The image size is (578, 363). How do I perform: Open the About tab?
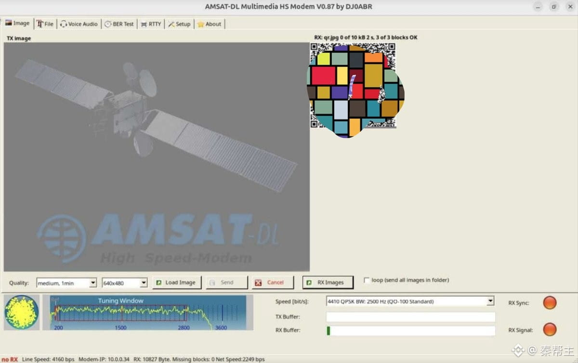pos(209,24)
